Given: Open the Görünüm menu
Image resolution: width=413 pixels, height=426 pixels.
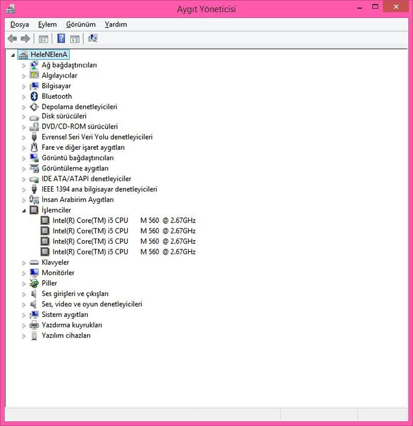Looking at the screenshot, I should coord(81,24).
